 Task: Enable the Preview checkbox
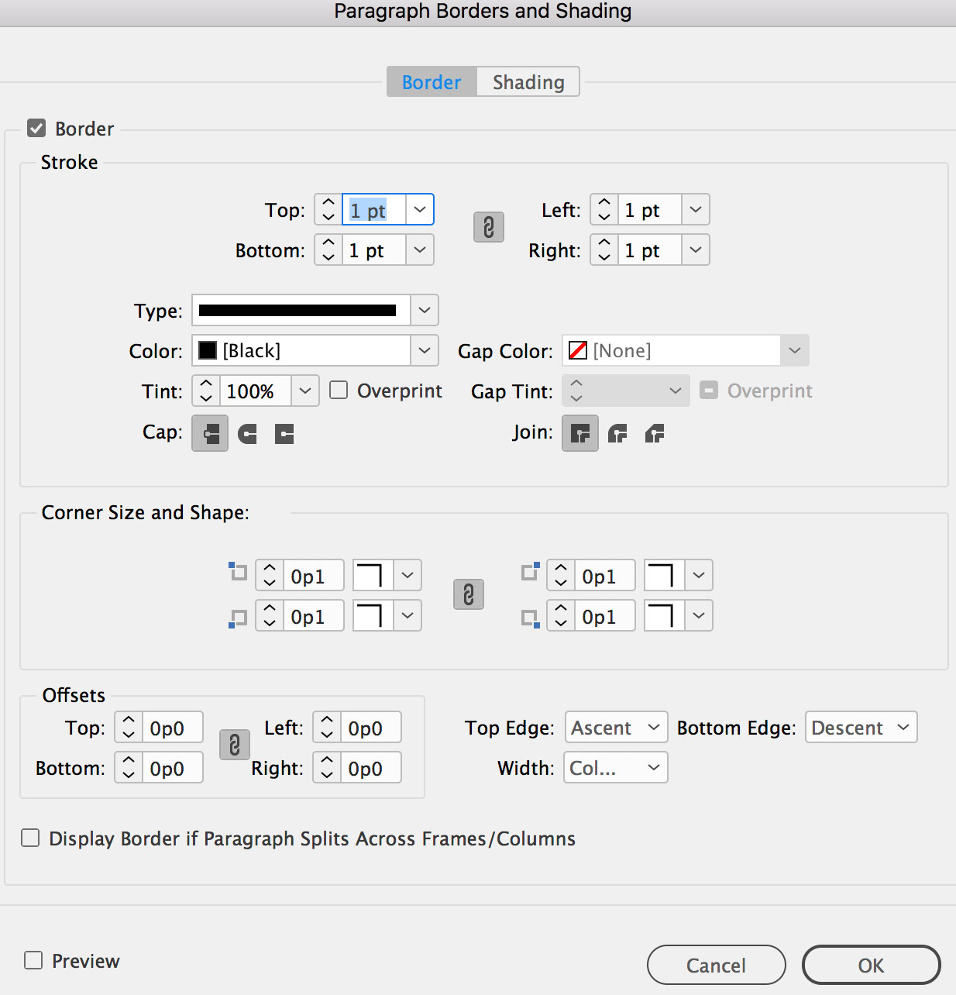tap(33, 960)
